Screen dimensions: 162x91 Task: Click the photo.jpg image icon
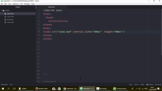pyautogui.click(x=5, y=19)
